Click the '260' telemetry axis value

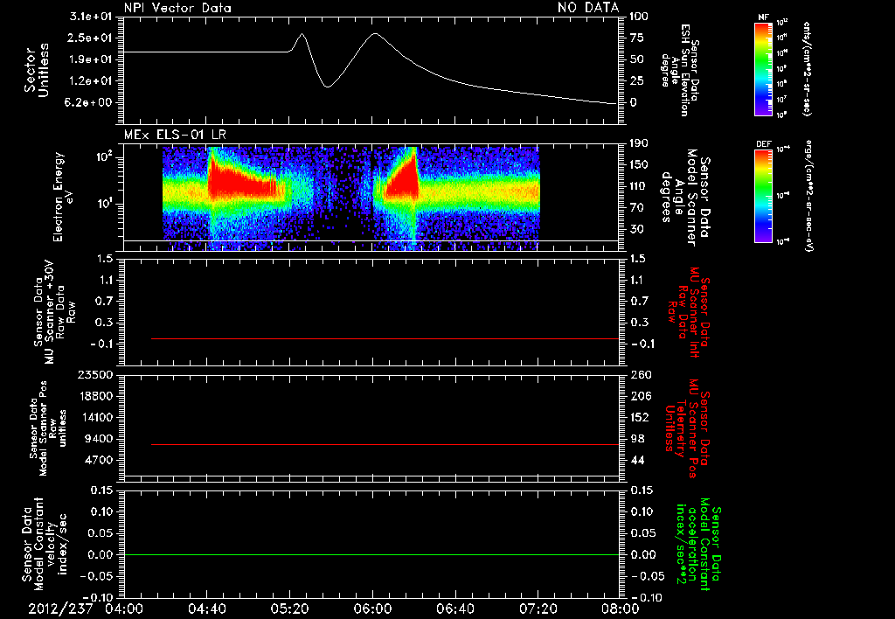point(640,375)
